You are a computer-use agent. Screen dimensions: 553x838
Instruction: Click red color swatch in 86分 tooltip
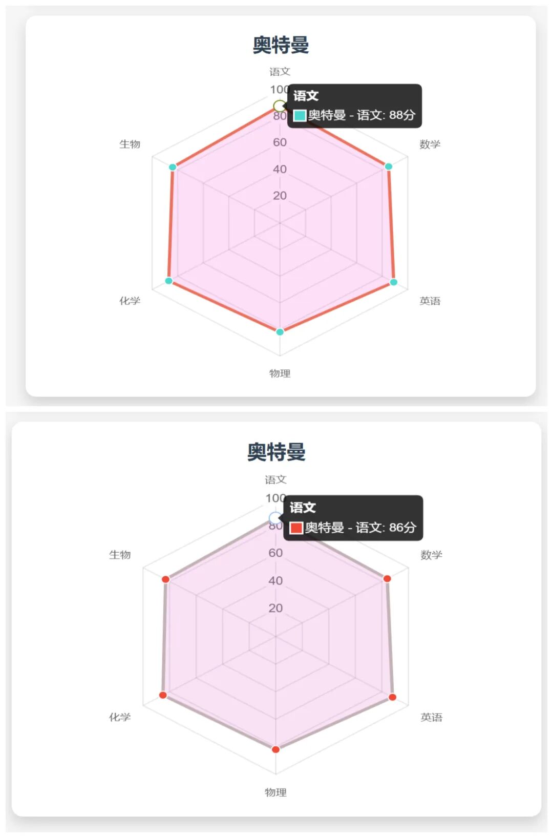[x=296, y=528]
